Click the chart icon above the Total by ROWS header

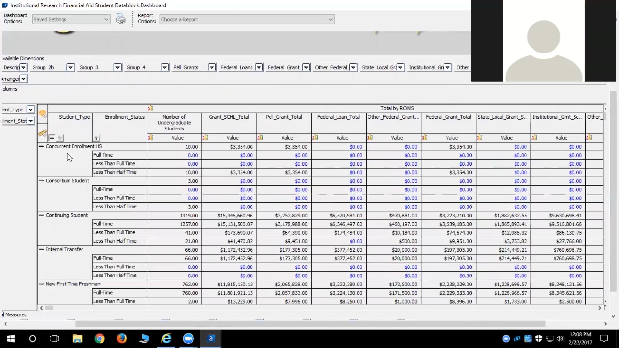click(x=151, y=108)
